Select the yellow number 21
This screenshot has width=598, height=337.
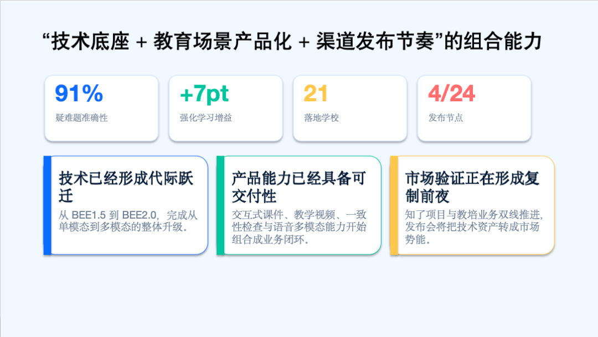click(316, 94)
